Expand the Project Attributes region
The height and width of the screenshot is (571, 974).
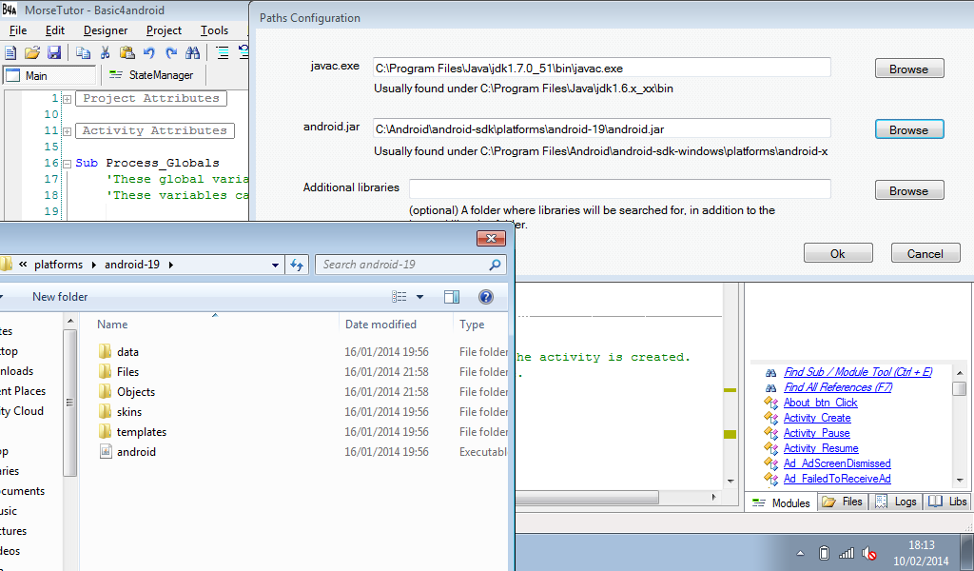pyautogui.click(x=68, y=99)
